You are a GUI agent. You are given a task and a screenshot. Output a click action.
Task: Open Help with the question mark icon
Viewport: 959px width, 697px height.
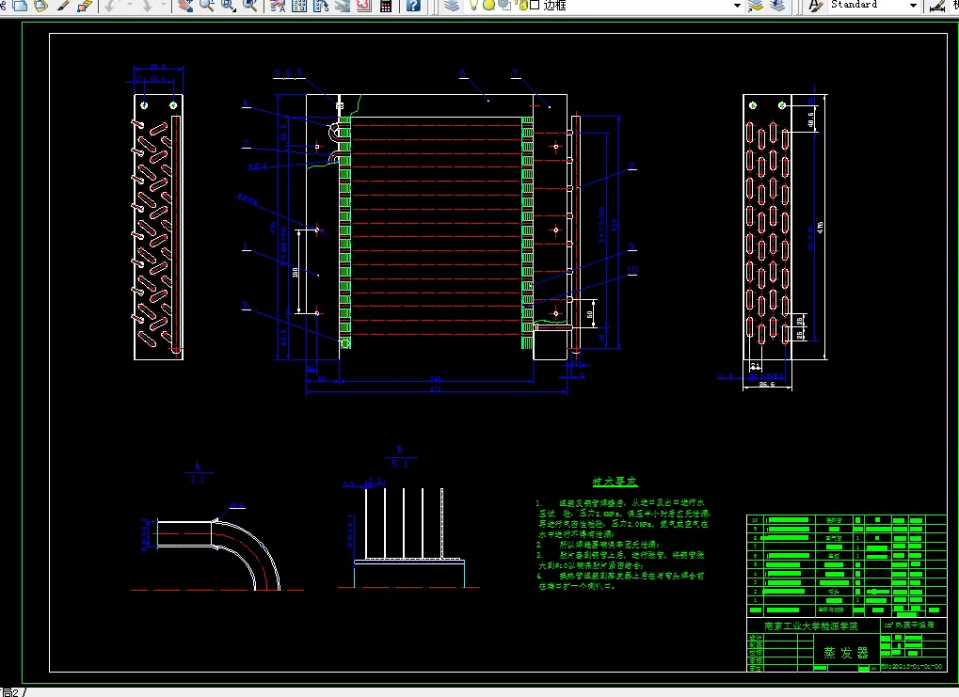click(413, 5)
